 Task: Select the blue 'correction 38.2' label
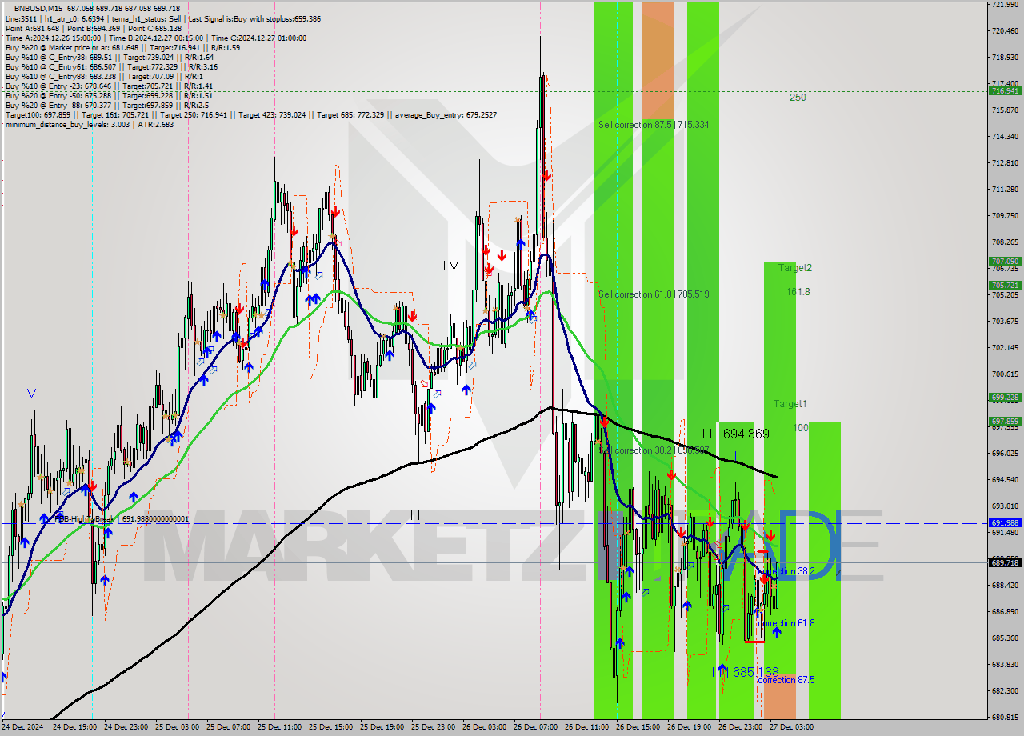click(786, 571)
